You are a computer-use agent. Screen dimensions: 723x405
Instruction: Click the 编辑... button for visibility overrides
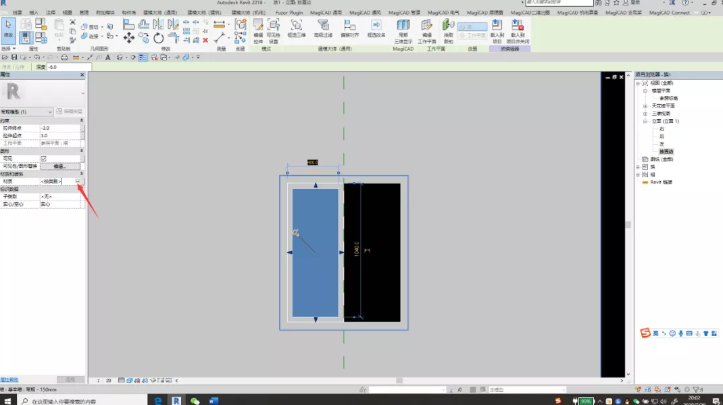(59, 166)
